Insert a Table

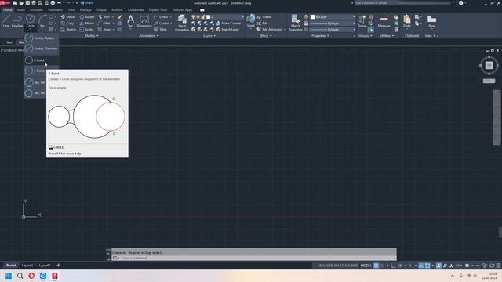160,30
